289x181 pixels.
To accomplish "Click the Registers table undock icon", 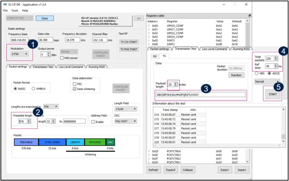I will pyautogui.click(x=249, y=16).
